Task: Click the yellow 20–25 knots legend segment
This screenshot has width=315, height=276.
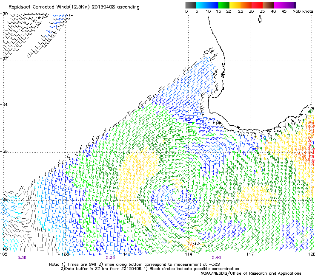Action: [x=235, y=5]
